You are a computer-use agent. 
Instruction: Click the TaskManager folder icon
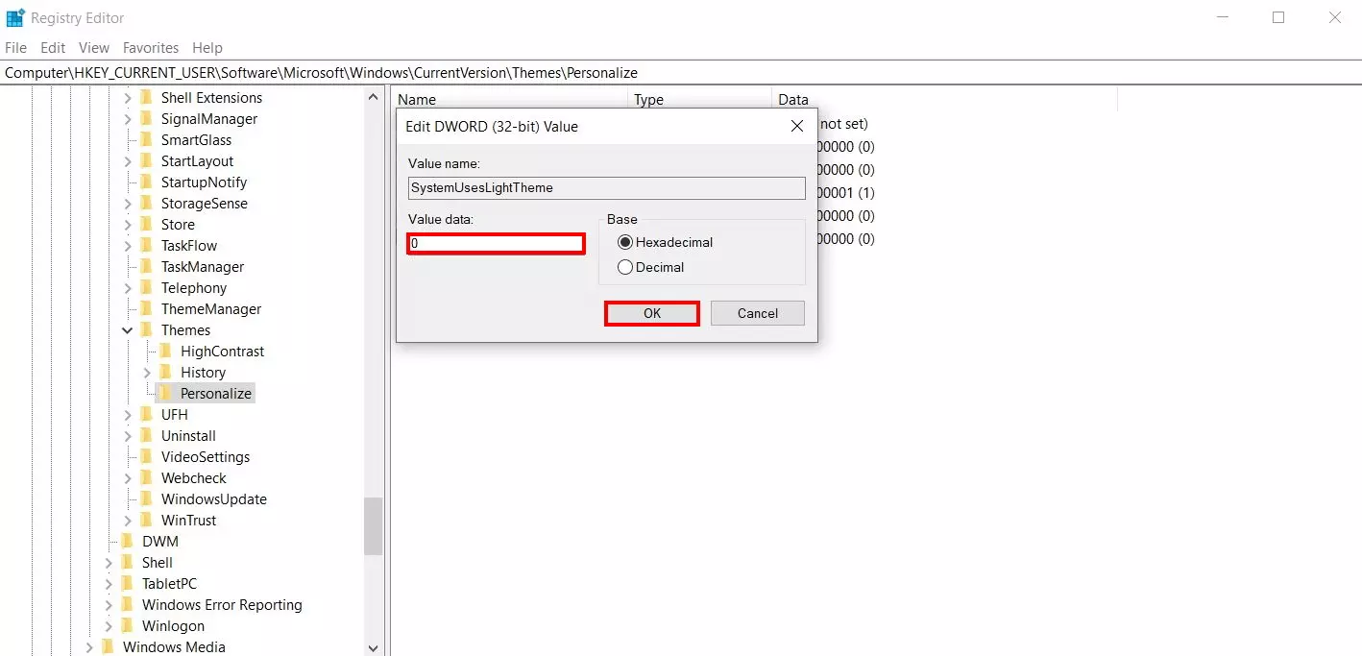tap(146, 266)
